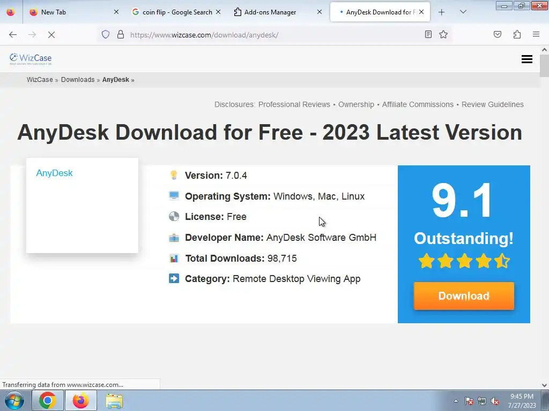Open WizCase breadcrumb link

click(x=40, y=80)
